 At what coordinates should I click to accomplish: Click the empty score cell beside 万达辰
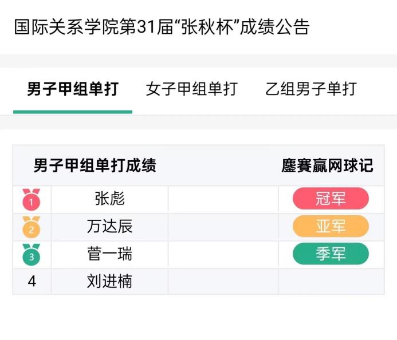click(x=223, y=226)
